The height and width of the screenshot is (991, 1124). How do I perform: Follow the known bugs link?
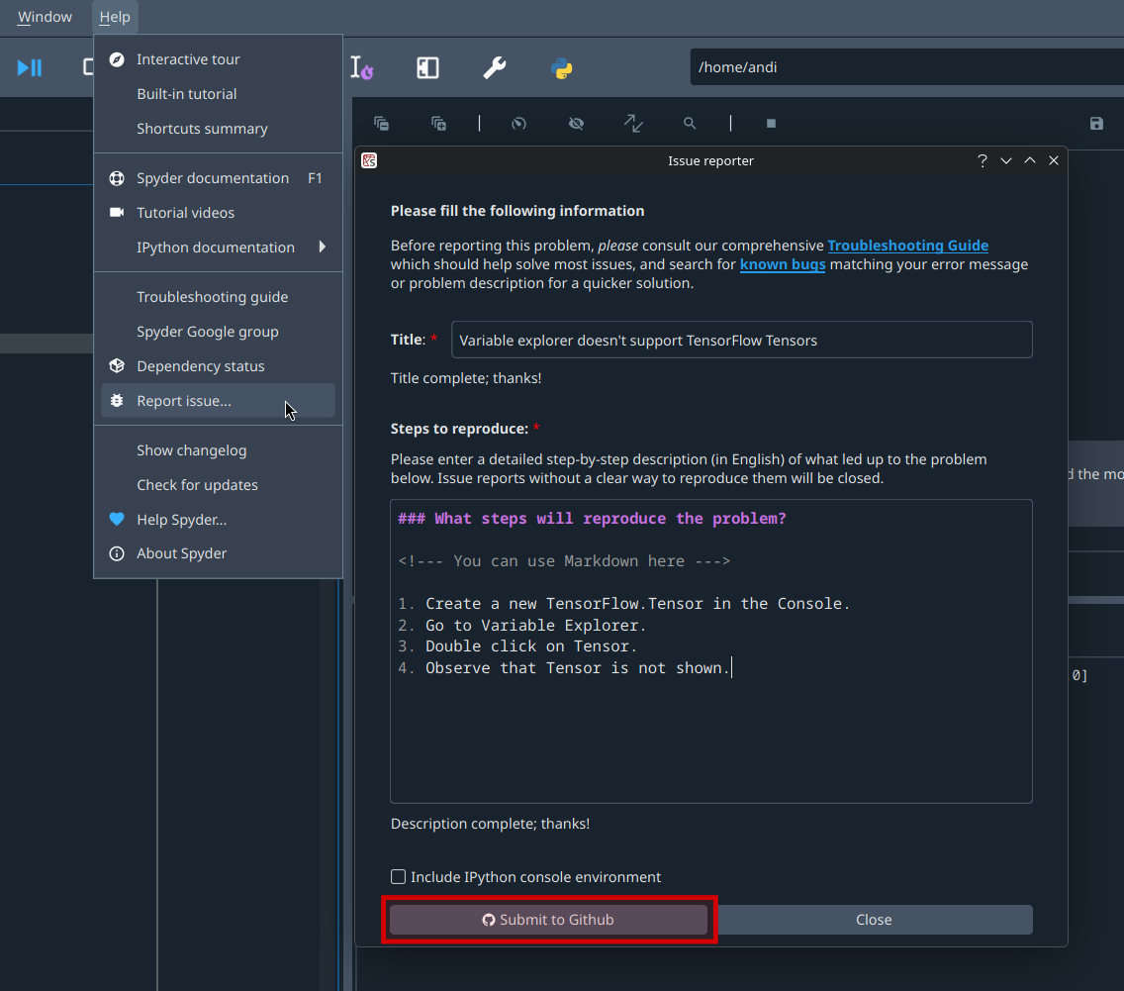782,264
